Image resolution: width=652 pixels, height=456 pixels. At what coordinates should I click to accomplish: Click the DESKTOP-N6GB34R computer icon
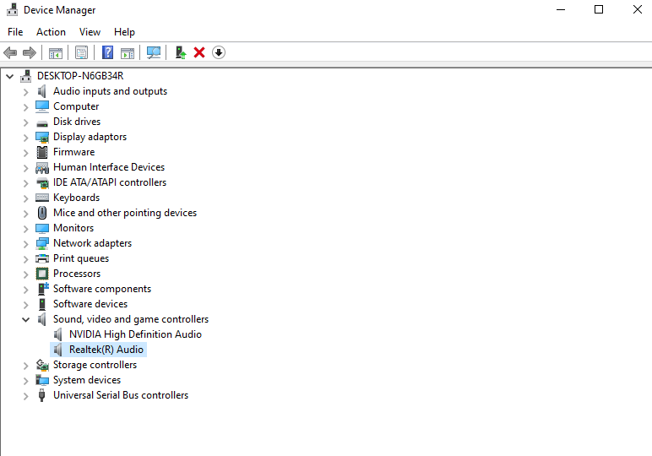coord(26,76)
